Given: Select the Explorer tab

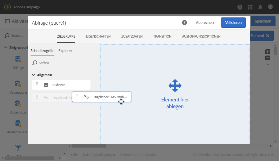Looking at the screenshot, I should coord(65,51).
